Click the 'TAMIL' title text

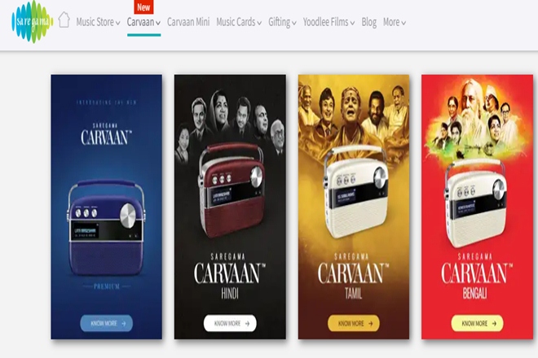(x=354, y=293)
